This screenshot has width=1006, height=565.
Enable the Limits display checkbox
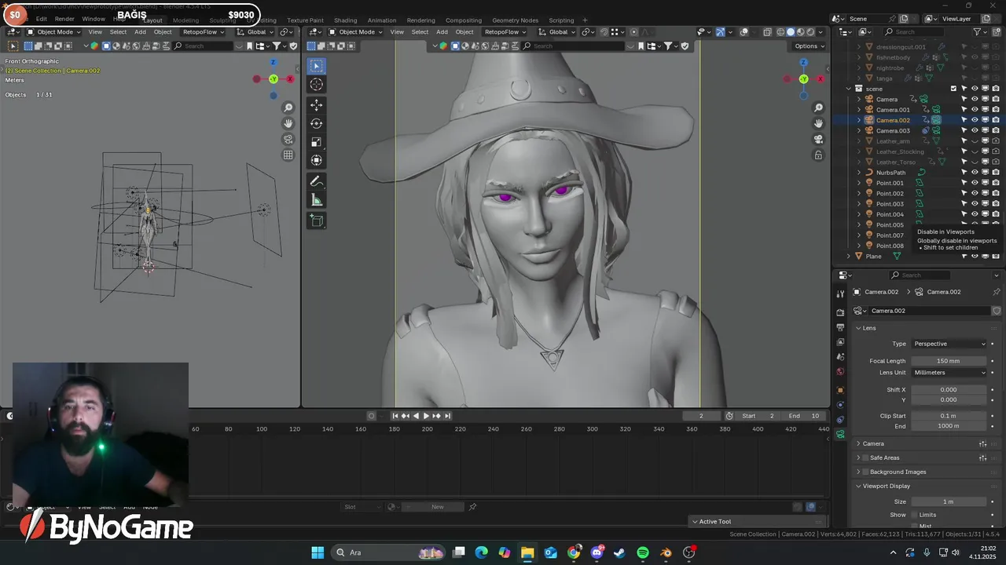(914, 515)
